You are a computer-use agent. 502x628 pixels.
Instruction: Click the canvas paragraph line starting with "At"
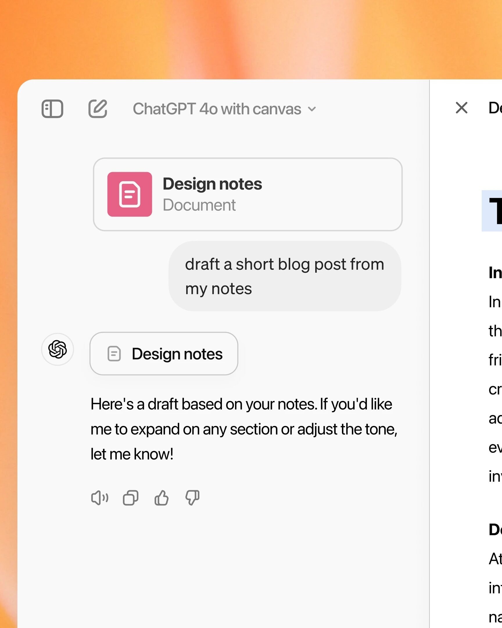(x=495, y=559)
